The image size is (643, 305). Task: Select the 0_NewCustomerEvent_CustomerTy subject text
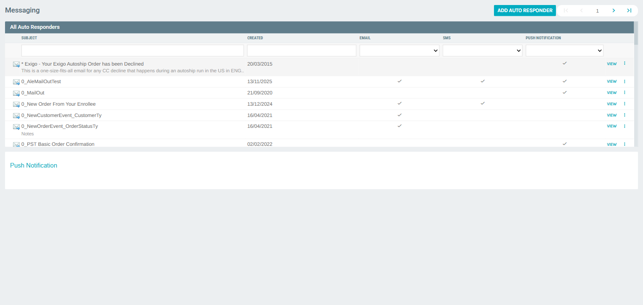[62, 115]
